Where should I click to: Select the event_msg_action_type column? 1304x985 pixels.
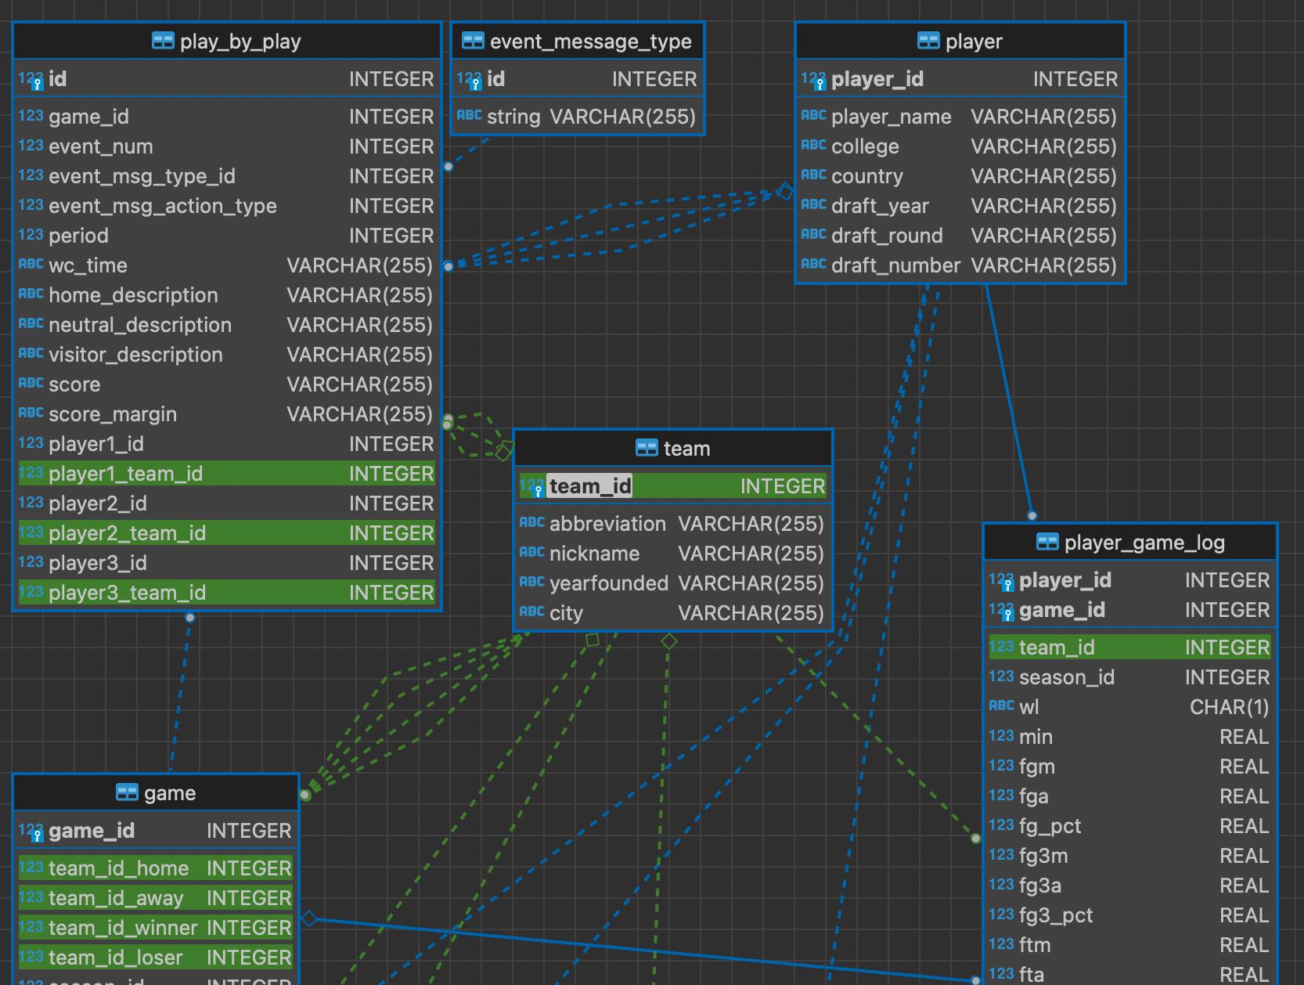[227, 206]
